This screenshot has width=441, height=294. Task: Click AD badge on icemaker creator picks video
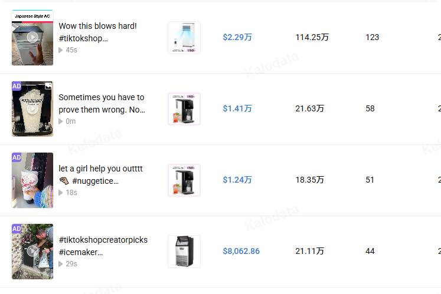pos(17,229)
